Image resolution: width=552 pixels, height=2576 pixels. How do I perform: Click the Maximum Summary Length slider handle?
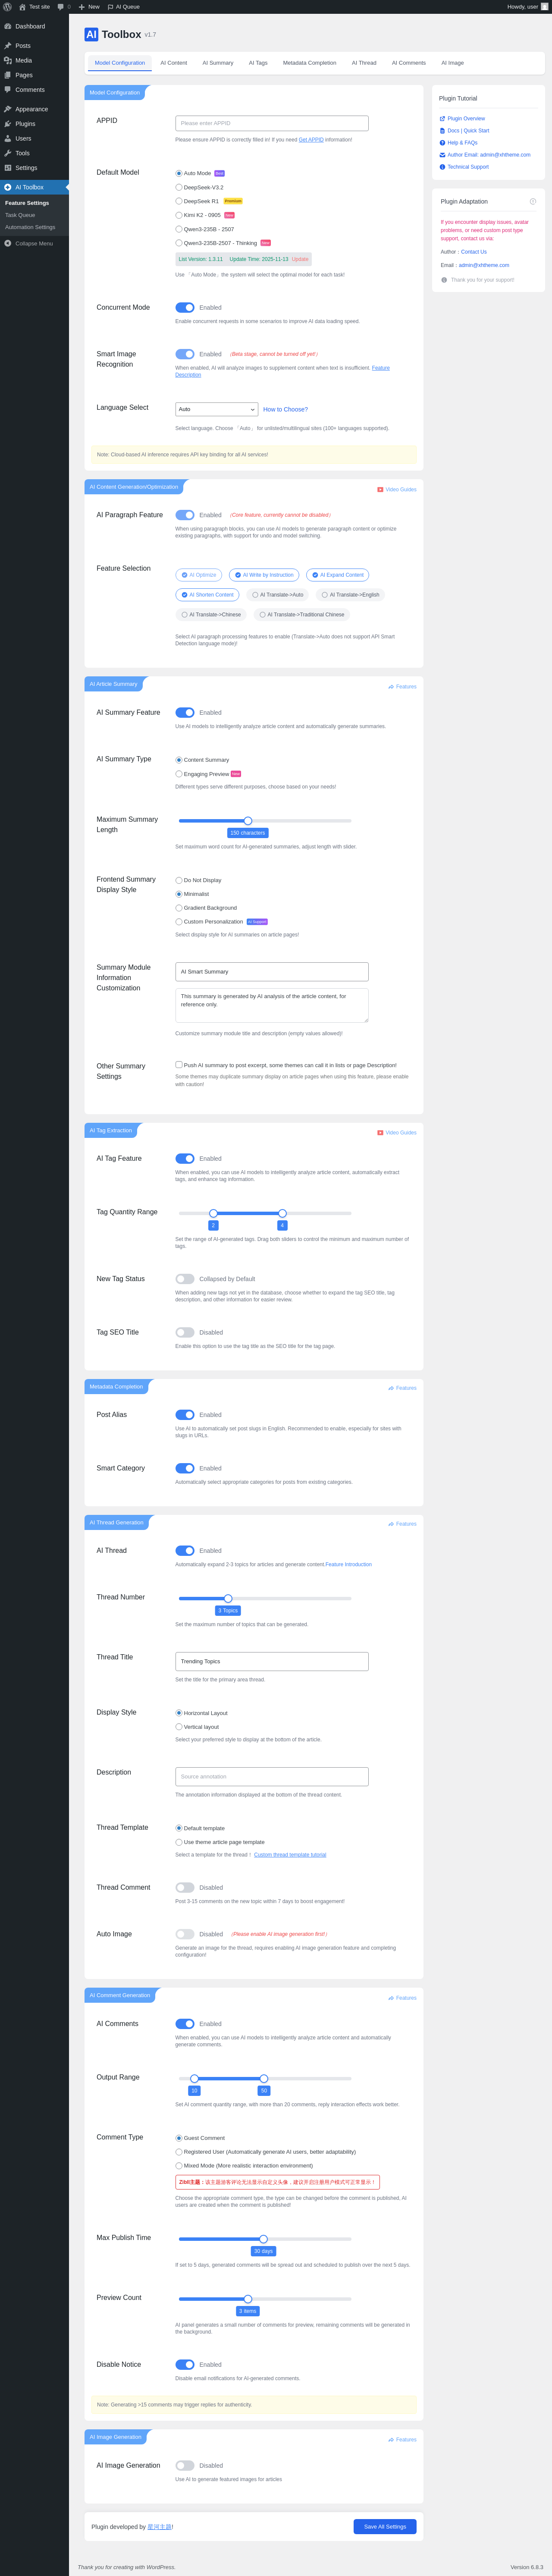point(248,821)
